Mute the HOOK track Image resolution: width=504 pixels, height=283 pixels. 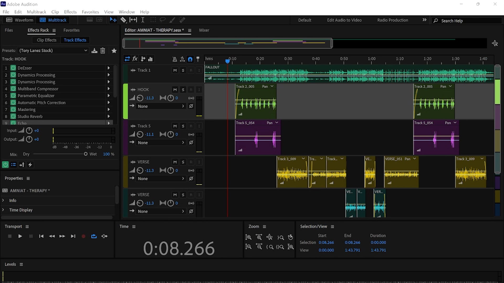coord(175,90)
